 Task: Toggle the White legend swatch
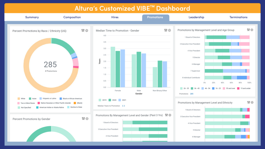tap(19, 99)
